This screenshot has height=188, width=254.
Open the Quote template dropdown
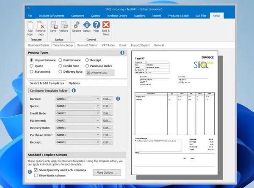pos(78,106)
